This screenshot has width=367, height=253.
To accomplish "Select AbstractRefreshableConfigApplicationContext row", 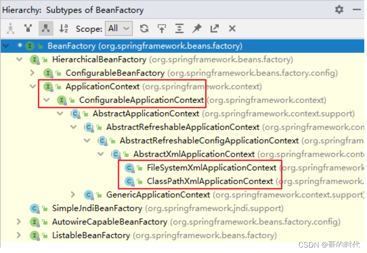I will (182, 141).
